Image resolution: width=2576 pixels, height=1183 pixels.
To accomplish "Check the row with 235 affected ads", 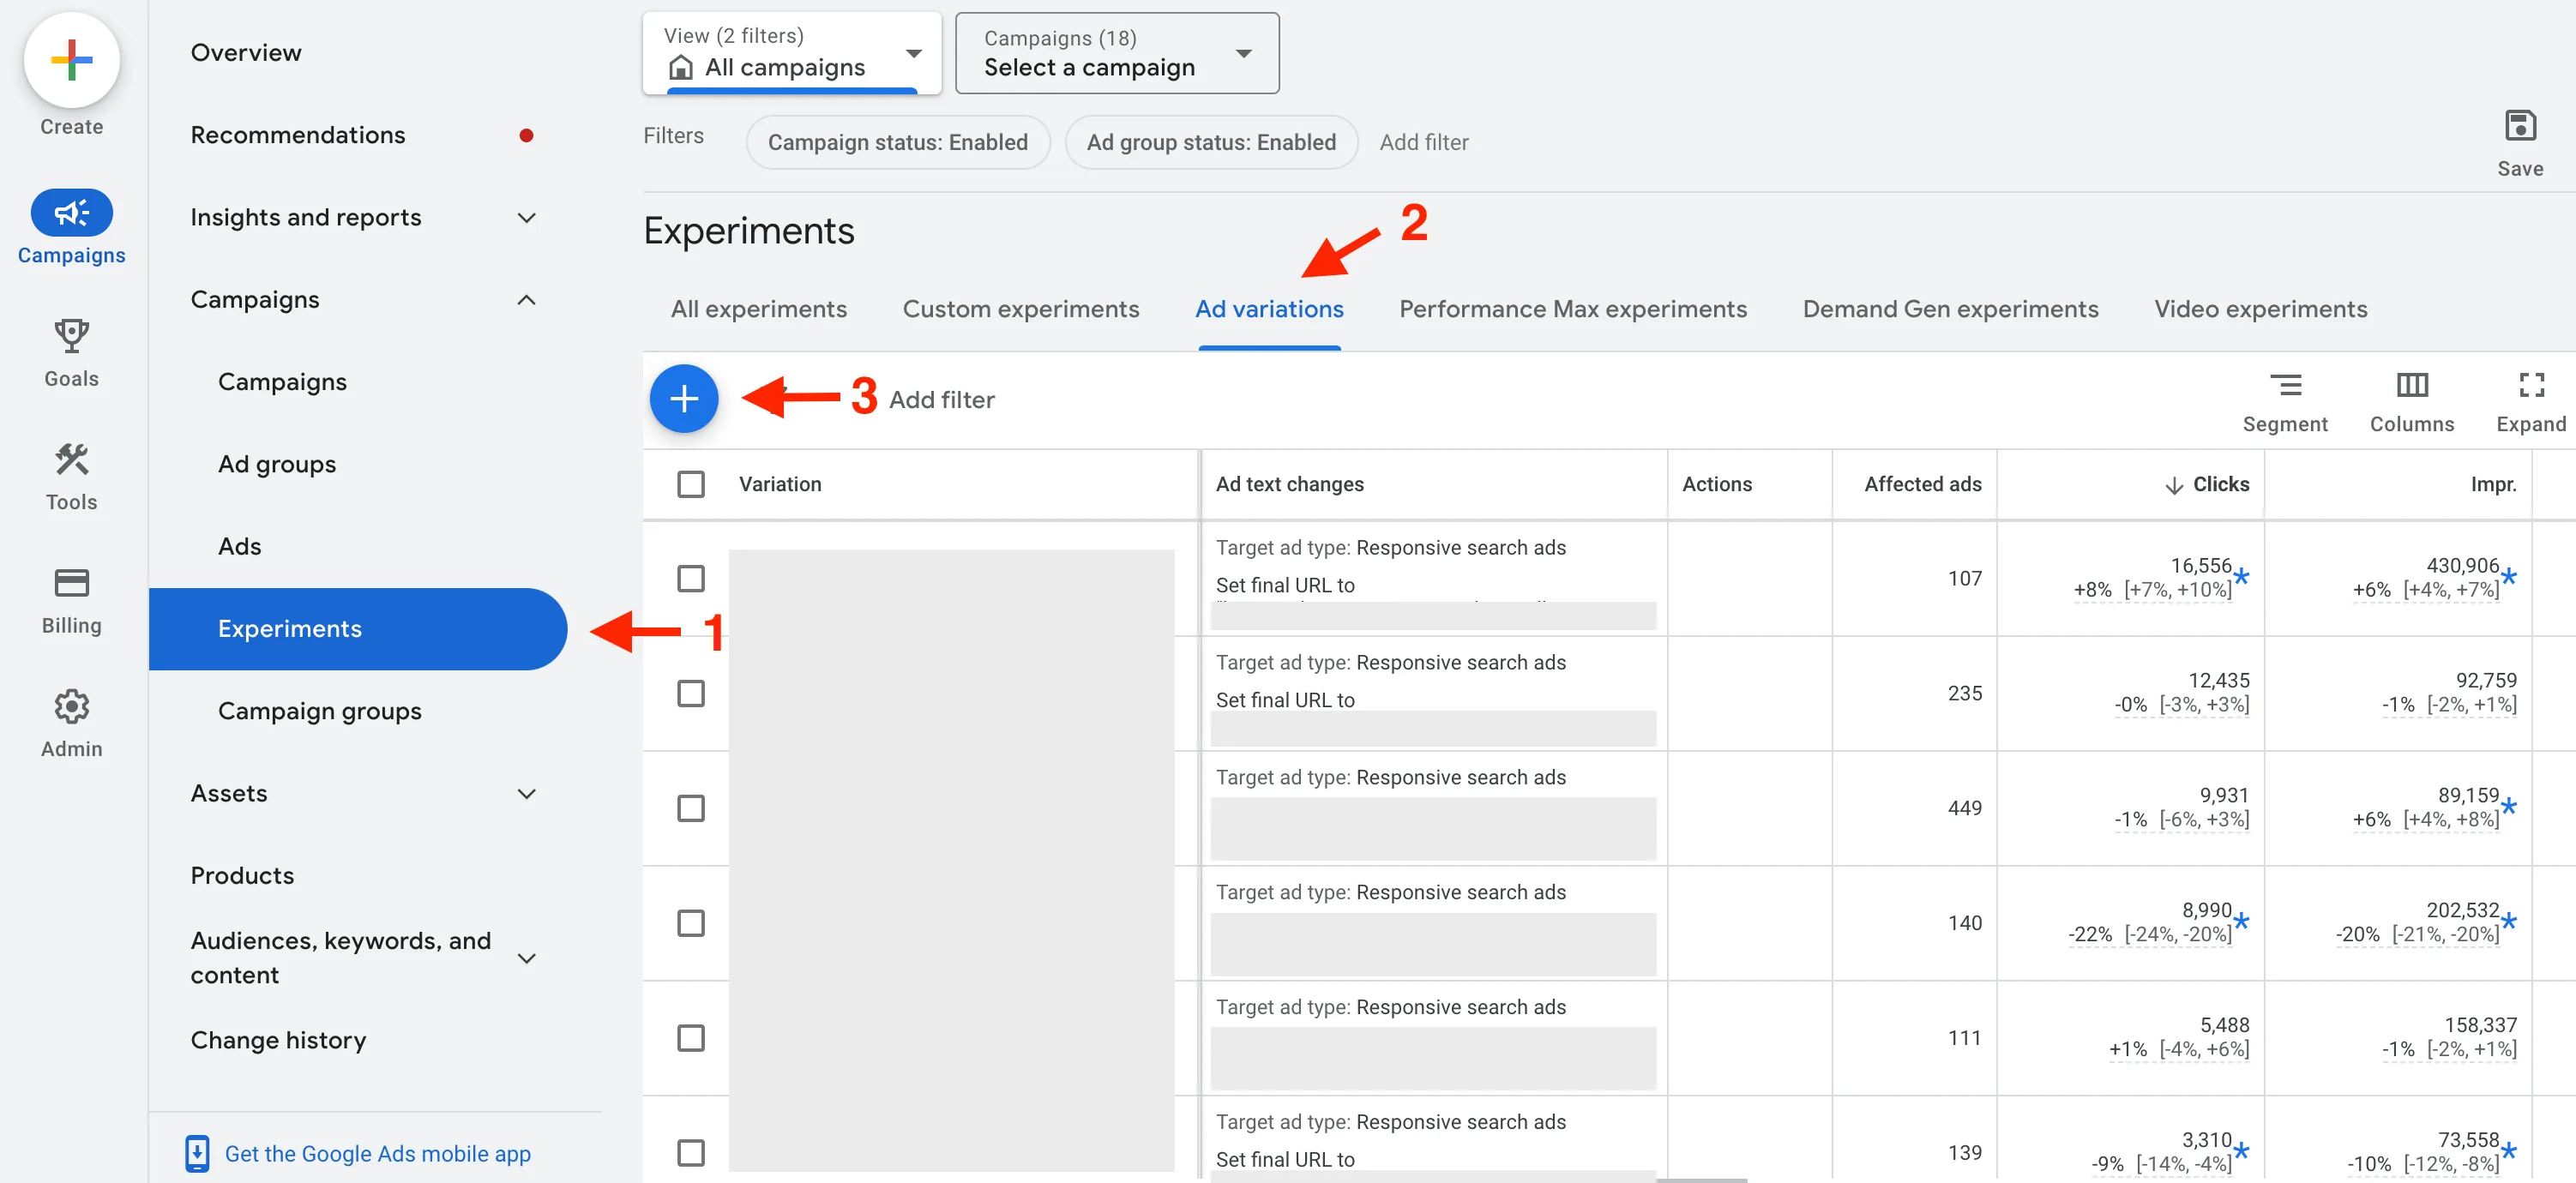I will coord(690,693).
